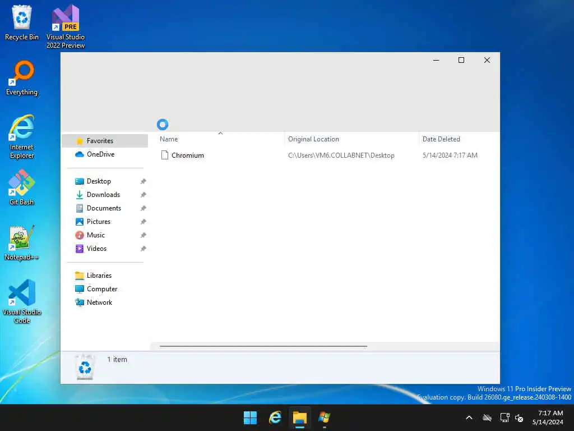Click the OneDrive cloud icon
The height and width of the screenshot is (431, 574).
click(80, 154)
